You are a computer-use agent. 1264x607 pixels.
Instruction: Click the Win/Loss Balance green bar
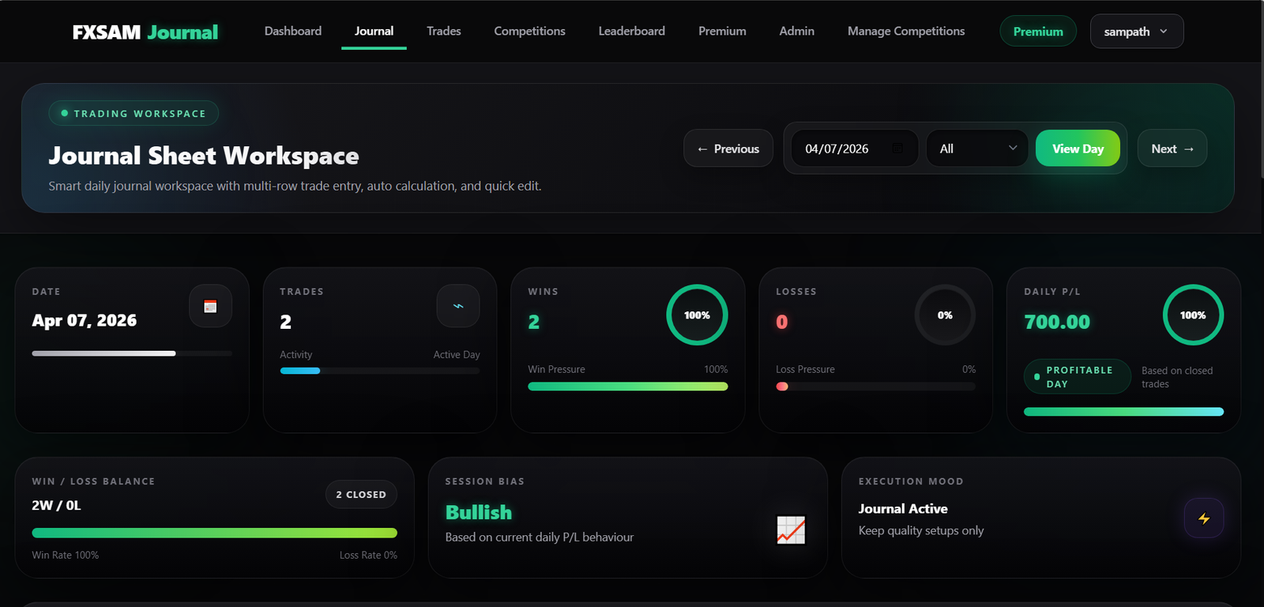[214, 533]
